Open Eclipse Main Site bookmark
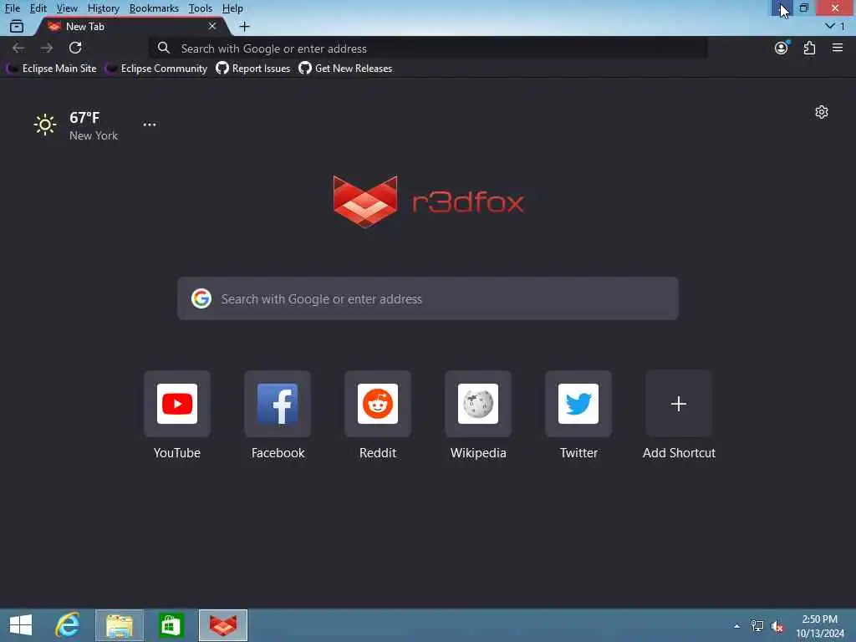Image resolution: width=856 pixels, height=642 pixels. tap(52, 69)
